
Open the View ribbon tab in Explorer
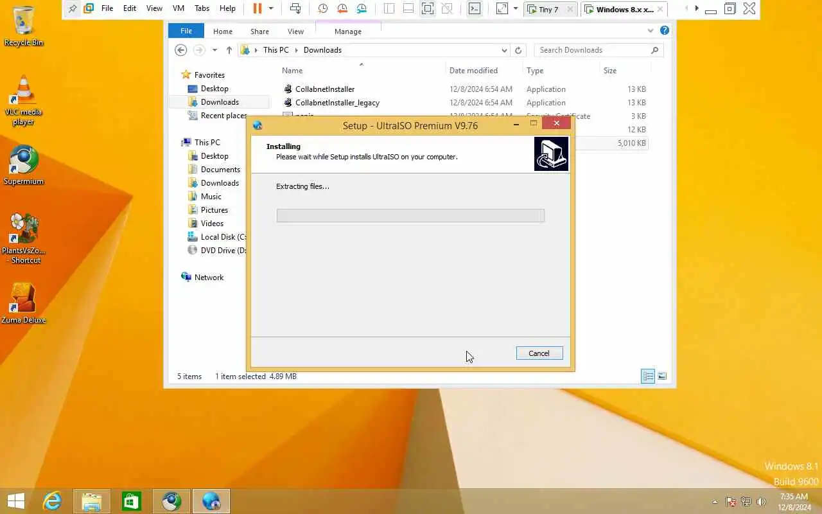pos(295,31)
